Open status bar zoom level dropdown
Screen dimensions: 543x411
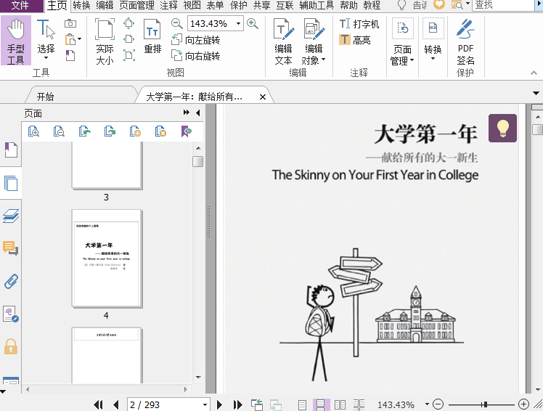pyautogui.click(x=427, y=404)
